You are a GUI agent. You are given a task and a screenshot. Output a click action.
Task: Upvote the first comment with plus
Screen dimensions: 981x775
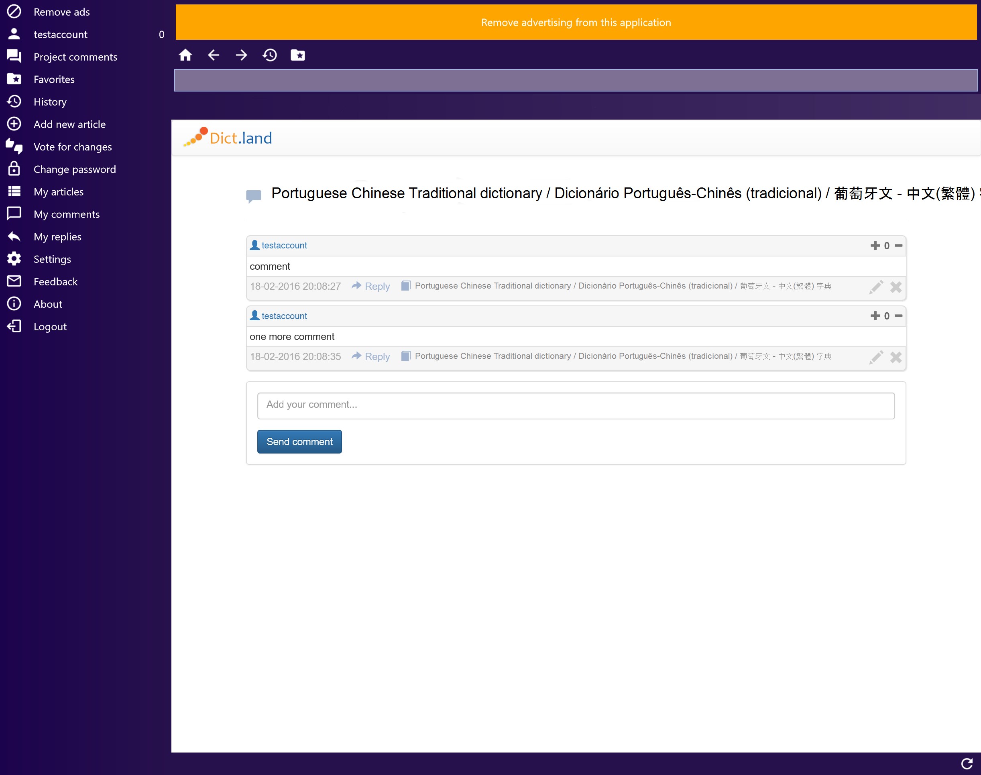click(875, 246)
